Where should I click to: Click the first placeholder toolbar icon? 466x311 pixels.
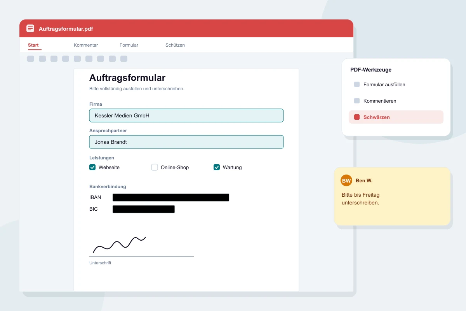pos(31,59)
